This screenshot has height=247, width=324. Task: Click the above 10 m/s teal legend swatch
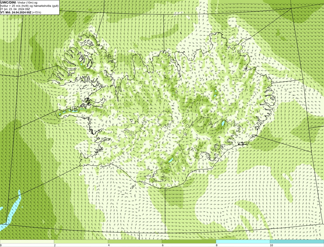coord(297,241)
